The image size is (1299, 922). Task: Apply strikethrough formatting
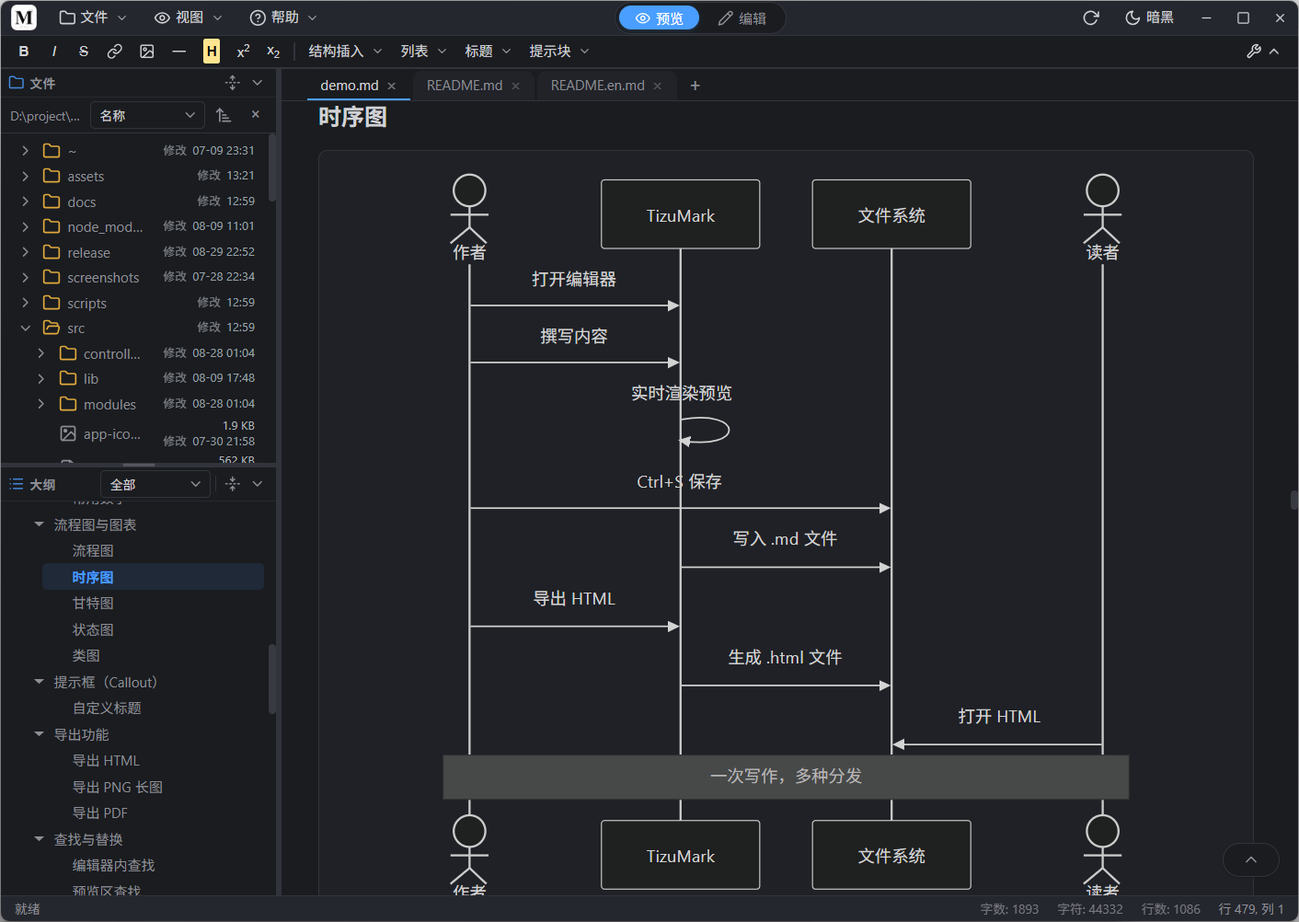(84, 52)
